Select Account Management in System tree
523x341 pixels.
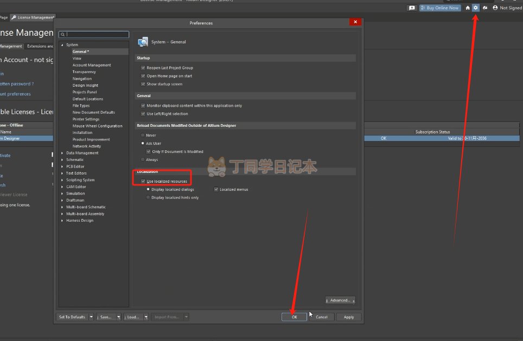point(92,65)
